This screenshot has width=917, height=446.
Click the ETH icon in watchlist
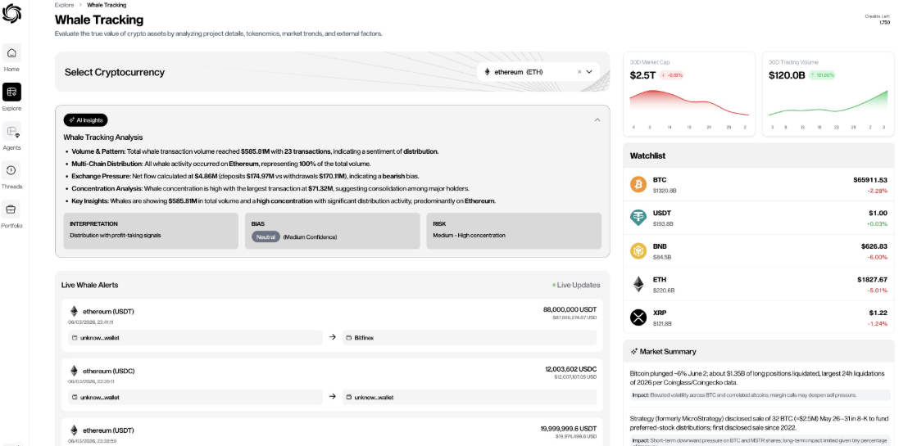638,284
